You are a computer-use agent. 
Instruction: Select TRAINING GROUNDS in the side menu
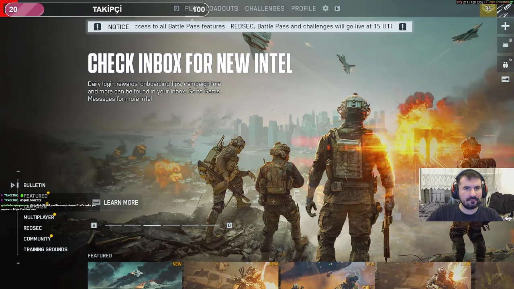[45, 249]
